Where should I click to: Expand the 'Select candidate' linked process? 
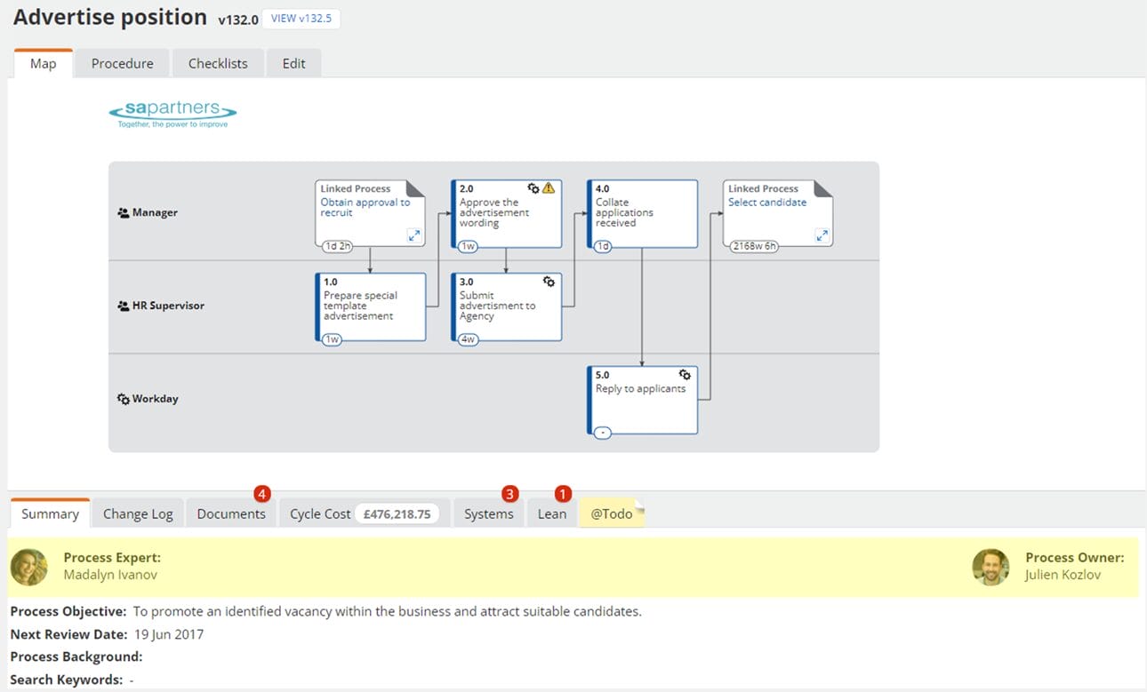822,235
